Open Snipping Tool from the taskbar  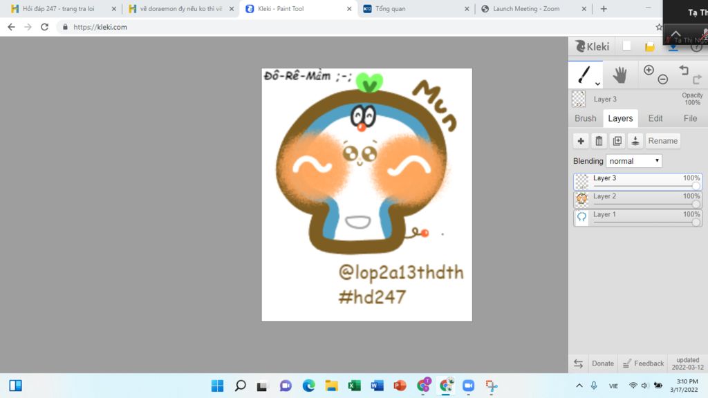click(492, 386)
